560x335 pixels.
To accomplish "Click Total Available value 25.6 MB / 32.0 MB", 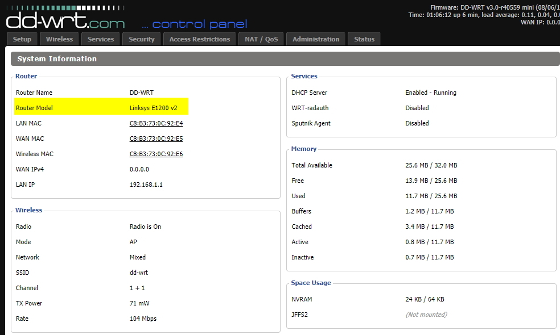I will coord(431,165).
